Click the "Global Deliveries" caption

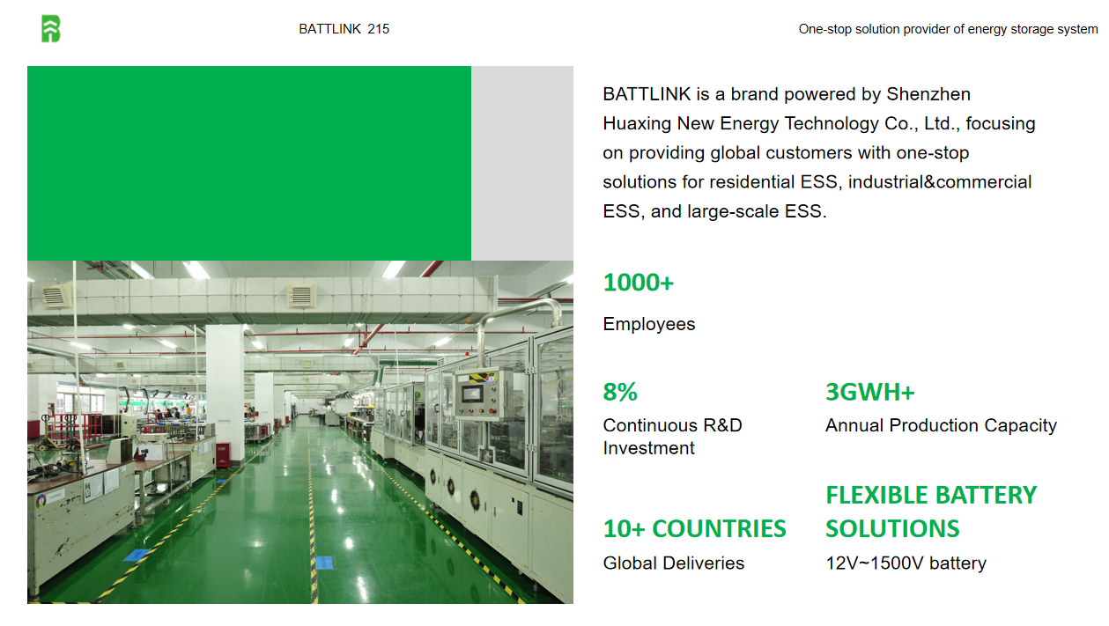coord(673,563)
